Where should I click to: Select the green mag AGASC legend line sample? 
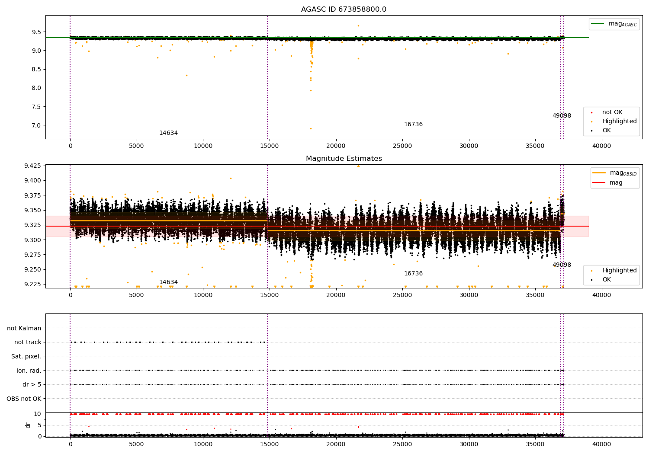[598, 24]
